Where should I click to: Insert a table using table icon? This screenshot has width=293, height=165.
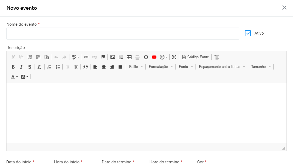(x=129, y=57)
